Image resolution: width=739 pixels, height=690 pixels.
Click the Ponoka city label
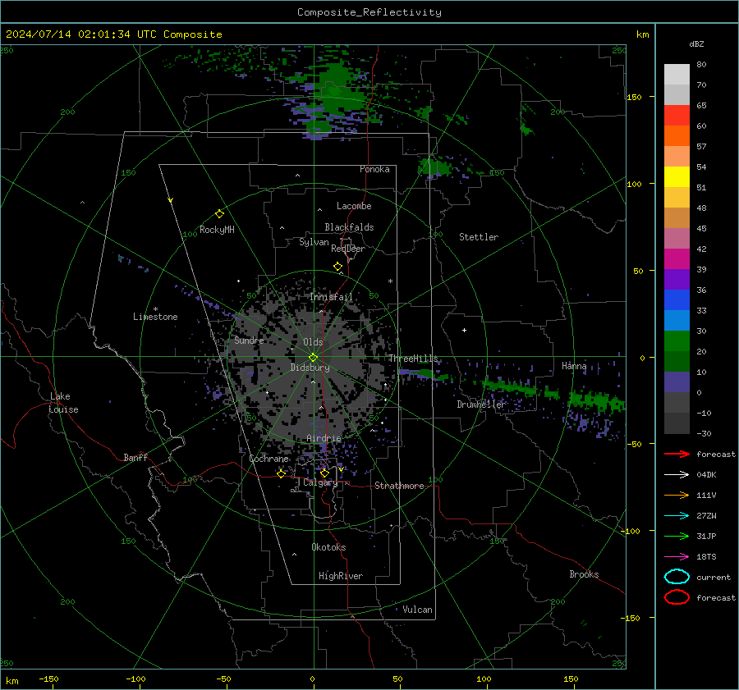374,169
